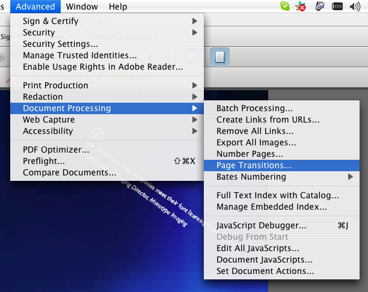This screenshot has width=368, height=292.
Task: Expand the Accessibility submenu
Action: pos(107,131)
